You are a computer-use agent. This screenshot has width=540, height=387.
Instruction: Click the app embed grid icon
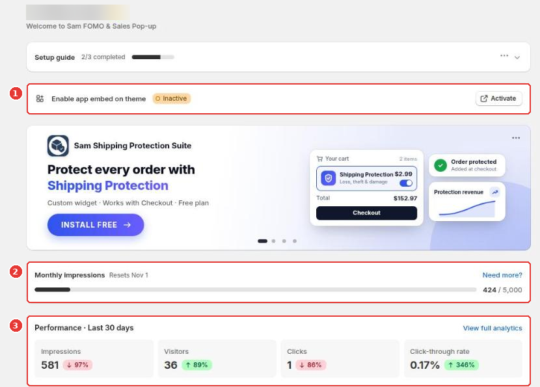(x=40, y=99)
